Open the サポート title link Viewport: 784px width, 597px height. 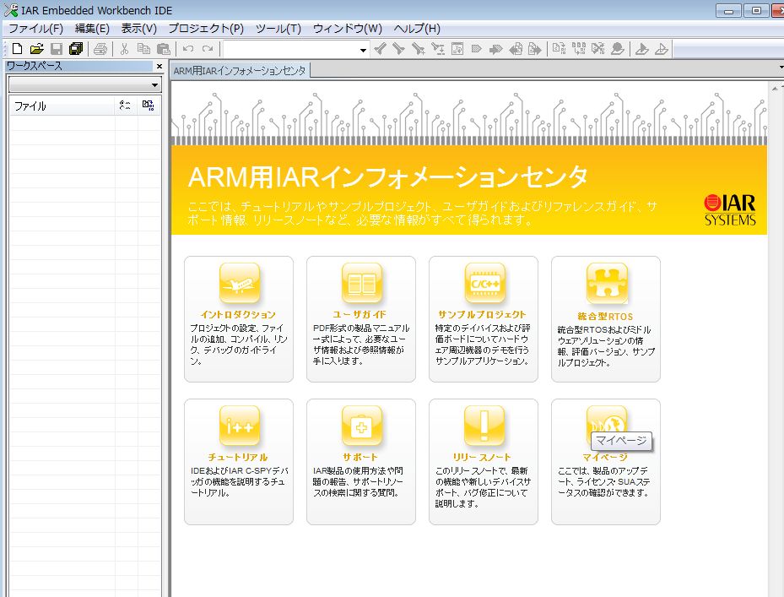click(360, 457)
